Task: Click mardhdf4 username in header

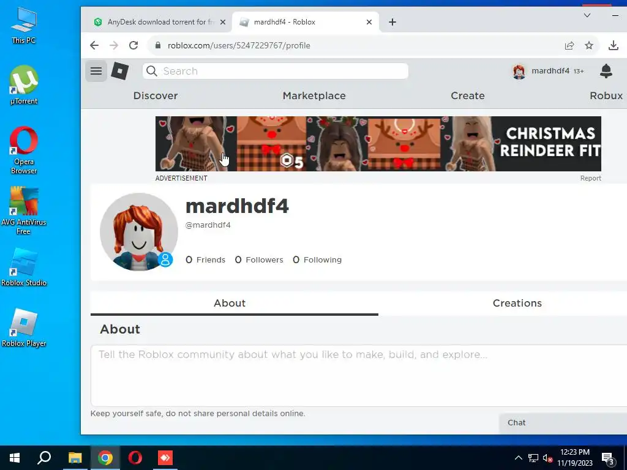Action: [x=550, y=71]
